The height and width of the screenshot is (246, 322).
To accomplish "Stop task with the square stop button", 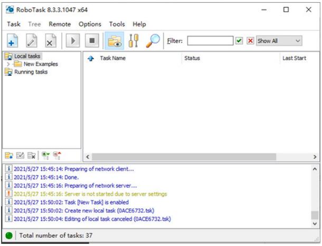I will point(92,41).
